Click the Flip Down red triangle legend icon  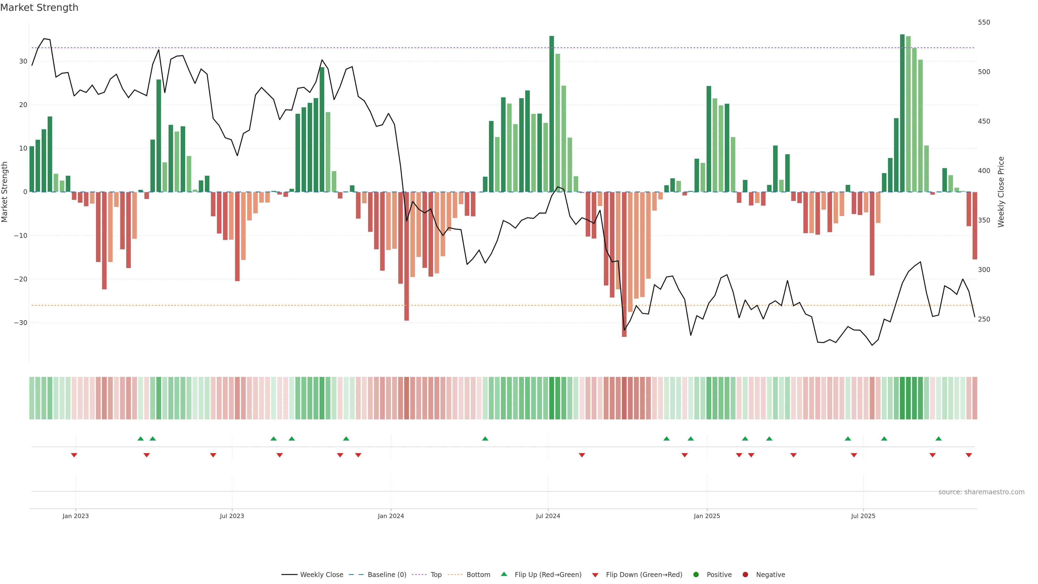pyautogui.click(x=595, y=575)
